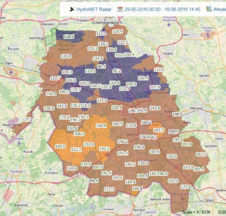Select the 232.8 rainfall value label
Image resolution: width=226 pixels, height=216 pixels.
(x=89, y=144)
